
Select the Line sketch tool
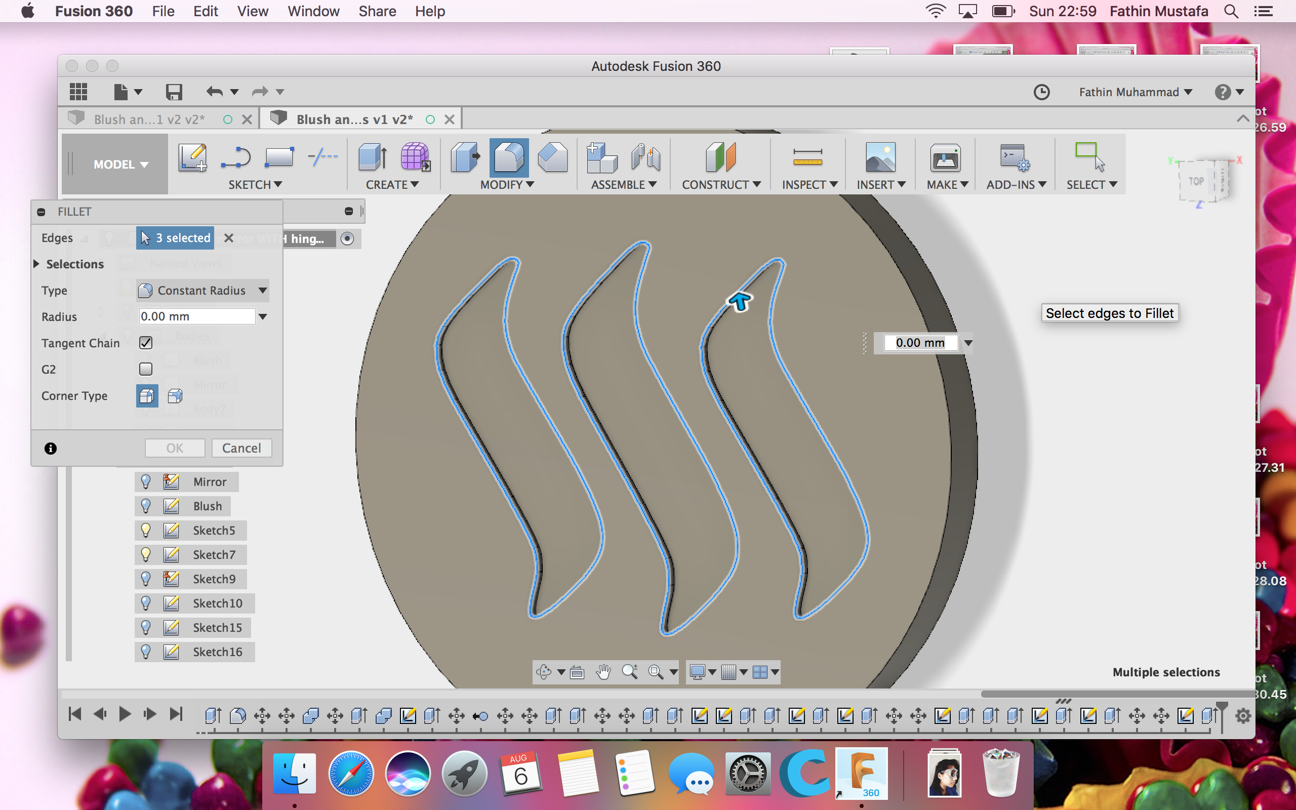pos(235,157)
